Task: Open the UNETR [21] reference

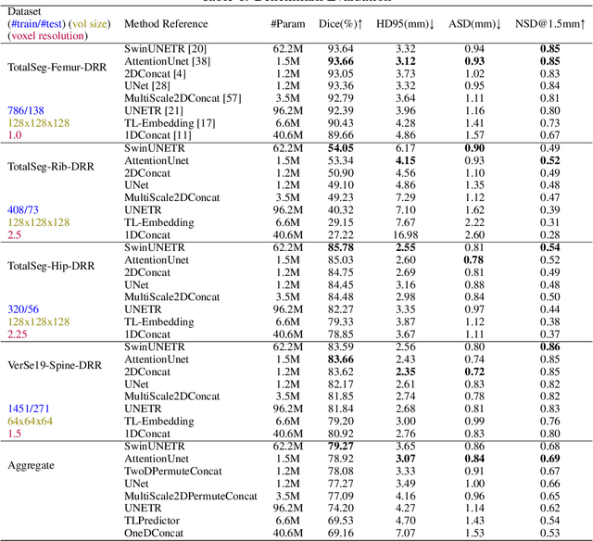Action: coord(146,109)
